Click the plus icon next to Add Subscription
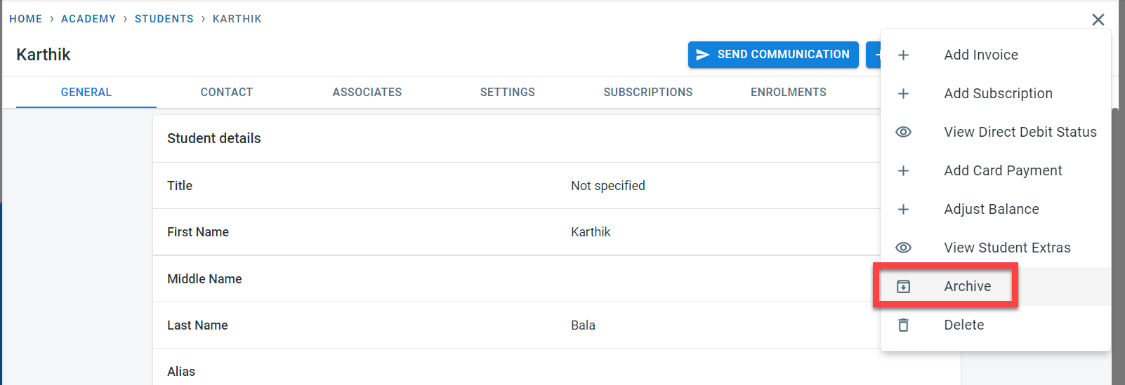 click(x=903, y=93)
